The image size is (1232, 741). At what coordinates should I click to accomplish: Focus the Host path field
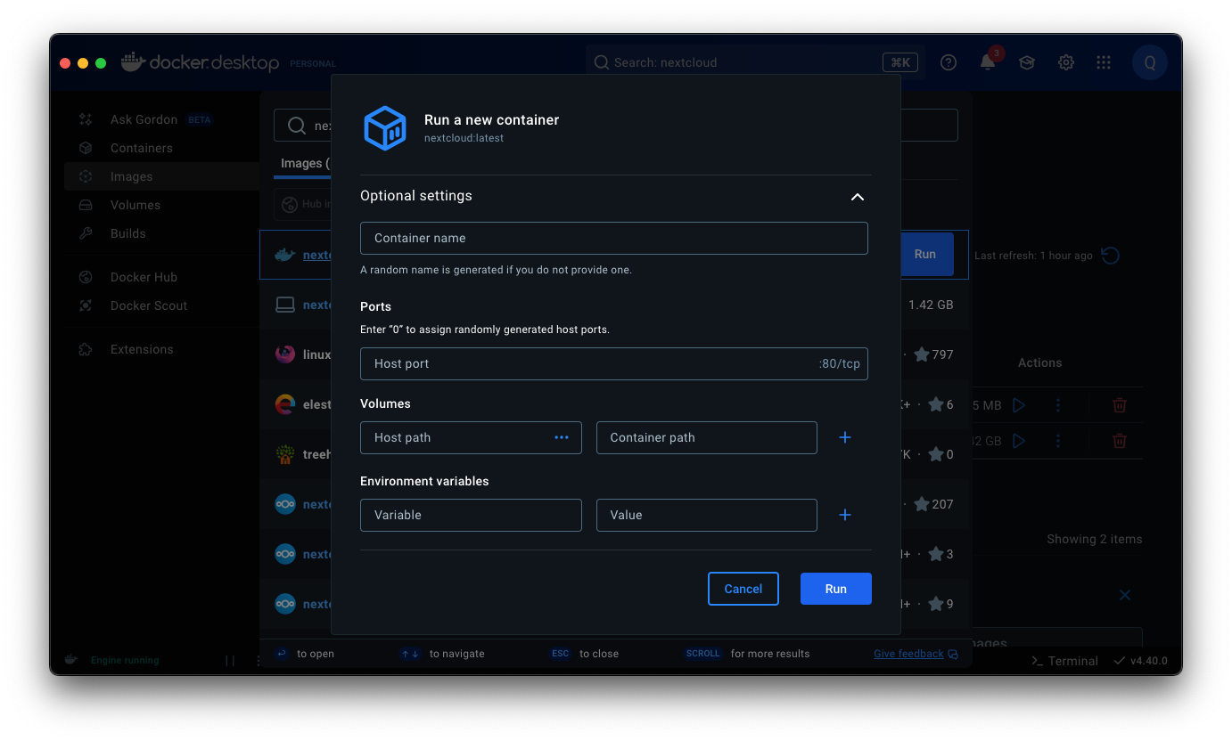tap(471, 437)
